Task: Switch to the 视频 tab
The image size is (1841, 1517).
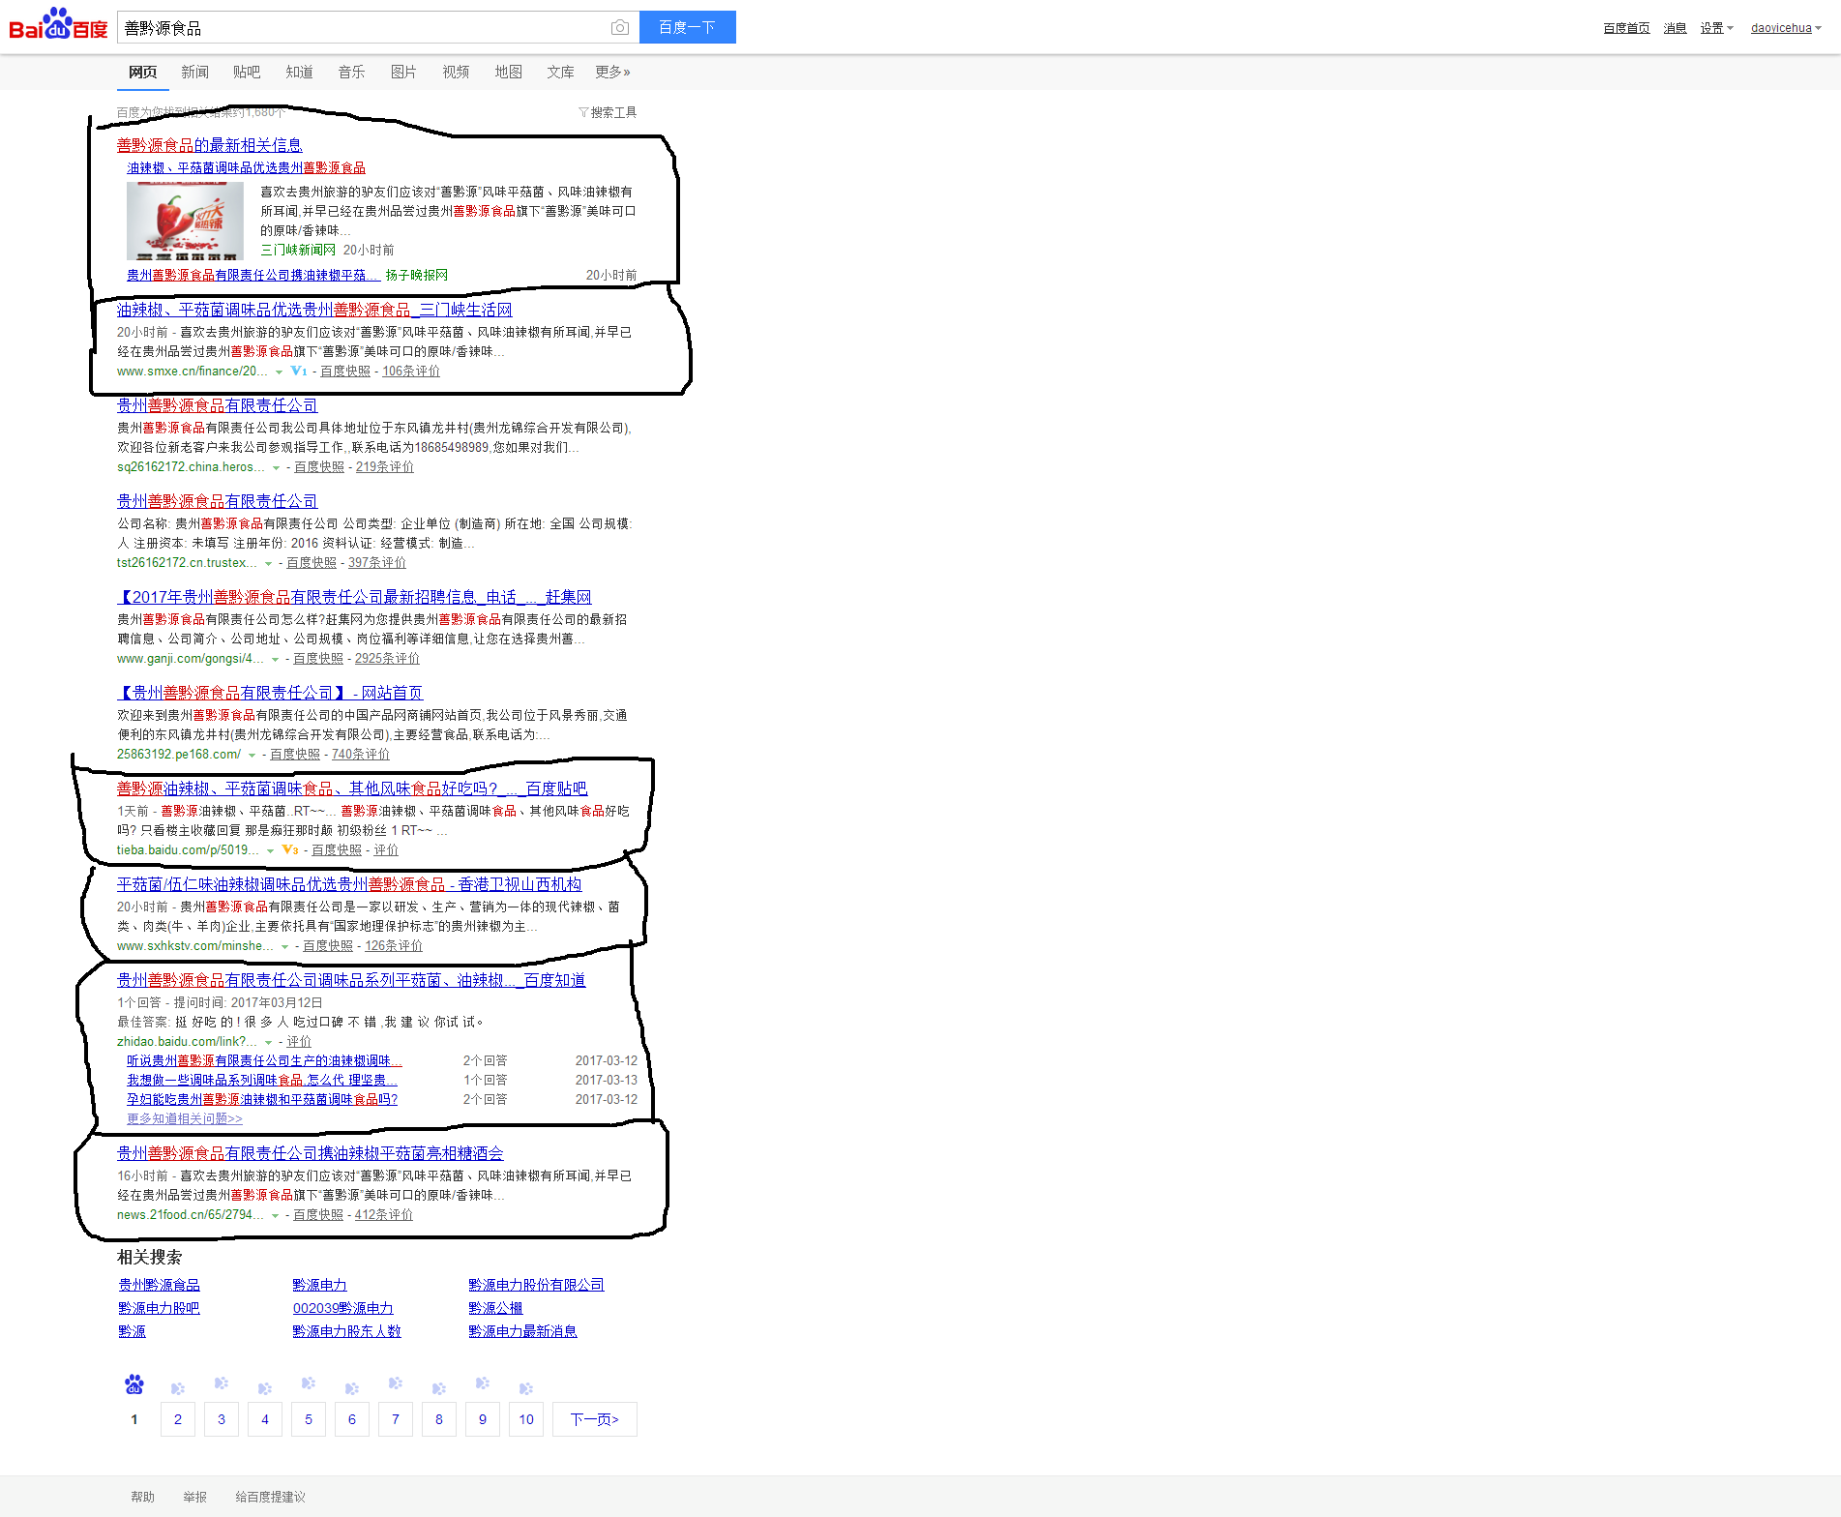Action: (x=456, y=72)
